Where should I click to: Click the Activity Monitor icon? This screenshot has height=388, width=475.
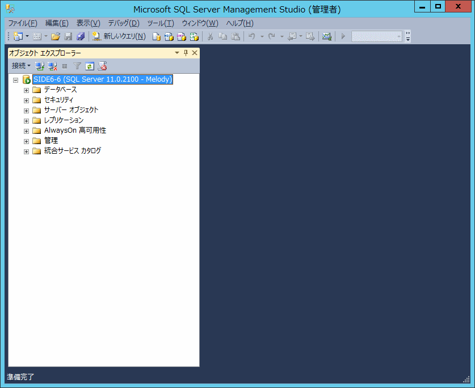pyautogui.click(x=326, y=36)
